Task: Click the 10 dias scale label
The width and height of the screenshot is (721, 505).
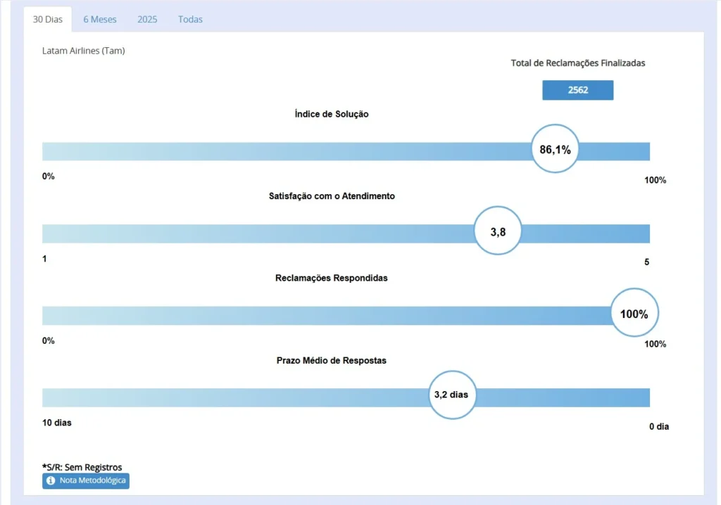Action: click(x=57, y=423)
